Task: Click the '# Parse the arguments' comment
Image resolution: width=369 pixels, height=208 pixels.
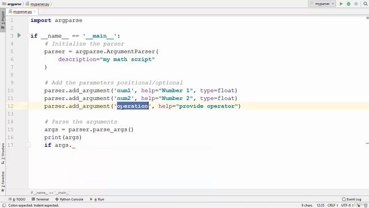Action: pos(81,122)
